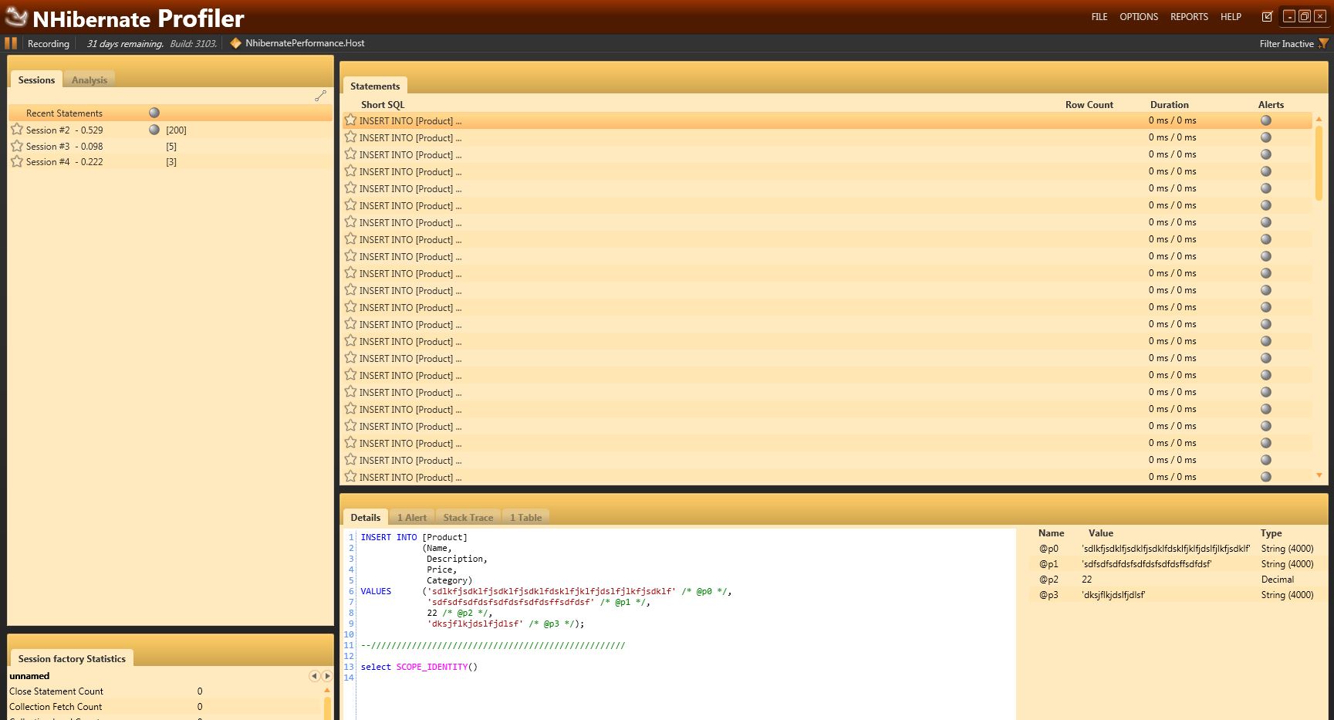Sort by Alerts column header

(x=1271, y=104)
